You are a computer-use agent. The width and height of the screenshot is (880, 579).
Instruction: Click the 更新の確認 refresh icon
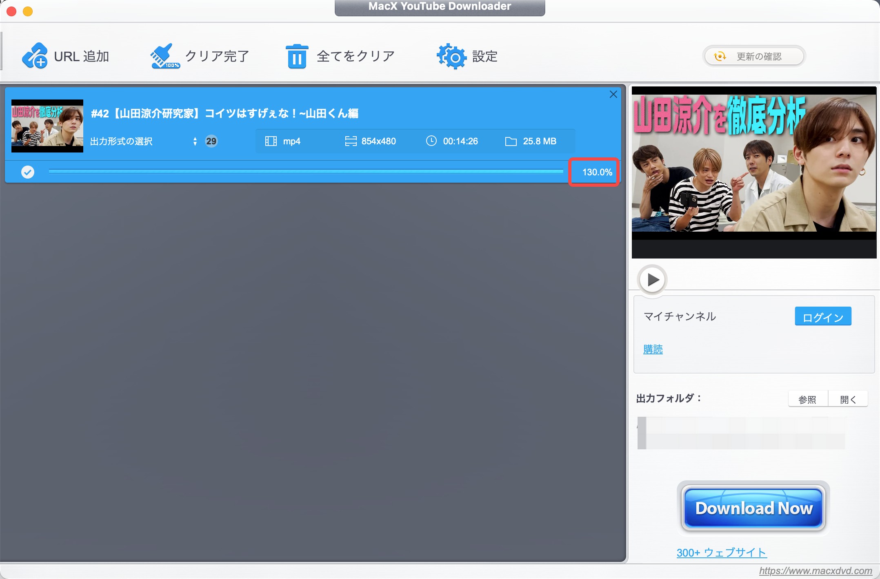coord(720,56)
